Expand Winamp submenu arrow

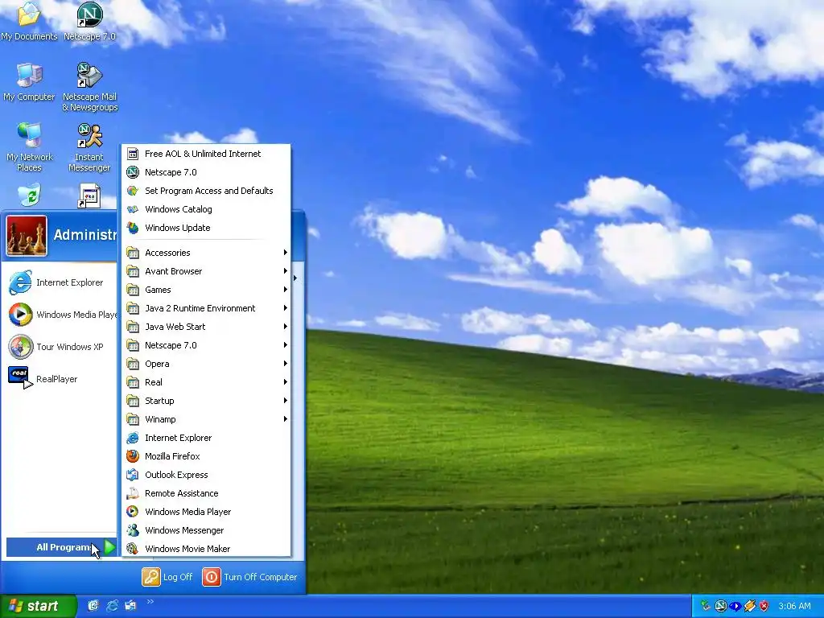point(286,418)
